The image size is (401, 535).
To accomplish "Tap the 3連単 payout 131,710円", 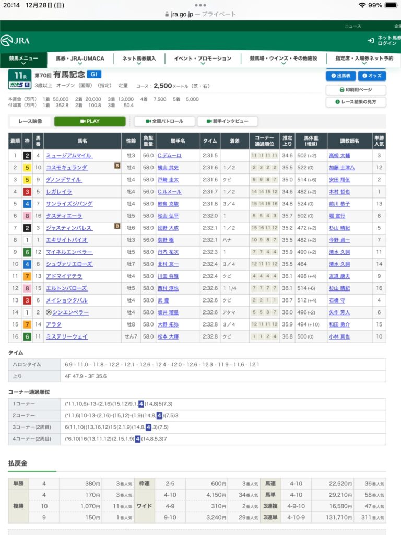I will 339,517.
